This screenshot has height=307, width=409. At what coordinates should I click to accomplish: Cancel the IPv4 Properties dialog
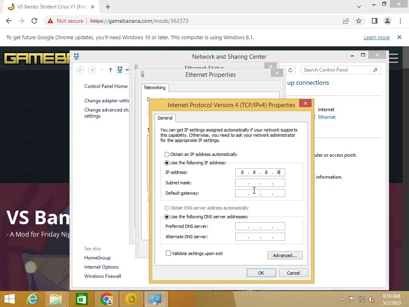click(x=294, y=273)
